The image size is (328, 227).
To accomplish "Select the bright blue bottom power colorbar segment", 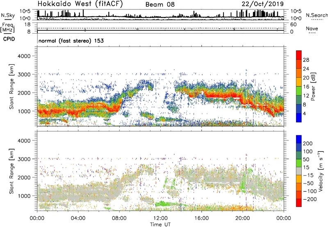I will pos(299,118).
